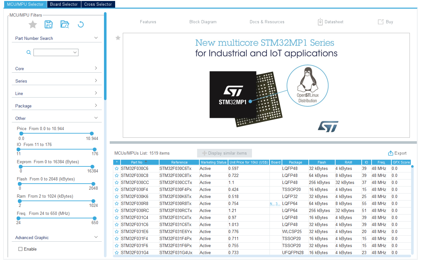Click the Datasheet download icon
This screenshot has height=263, width=421.
click(x=320, y=22)
